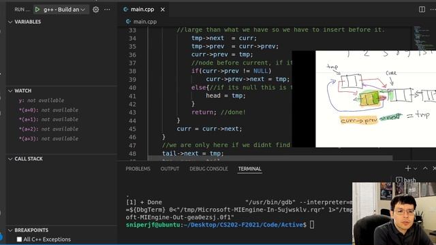Switch to the DEBUG CONSOLE tab
This screenshot has height=245, width=436.
pos(208,169)
